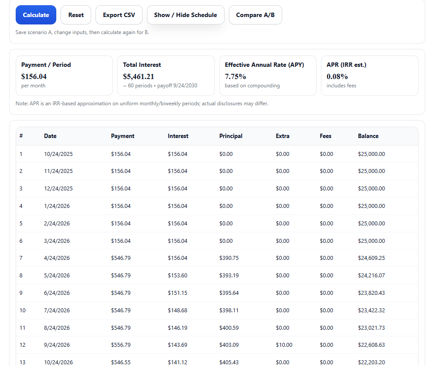Click principal $400.59 cell

229,328
